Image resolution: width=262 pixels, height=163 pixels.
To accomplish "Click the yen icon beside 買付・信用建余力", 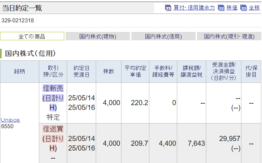I will point(168,8).
